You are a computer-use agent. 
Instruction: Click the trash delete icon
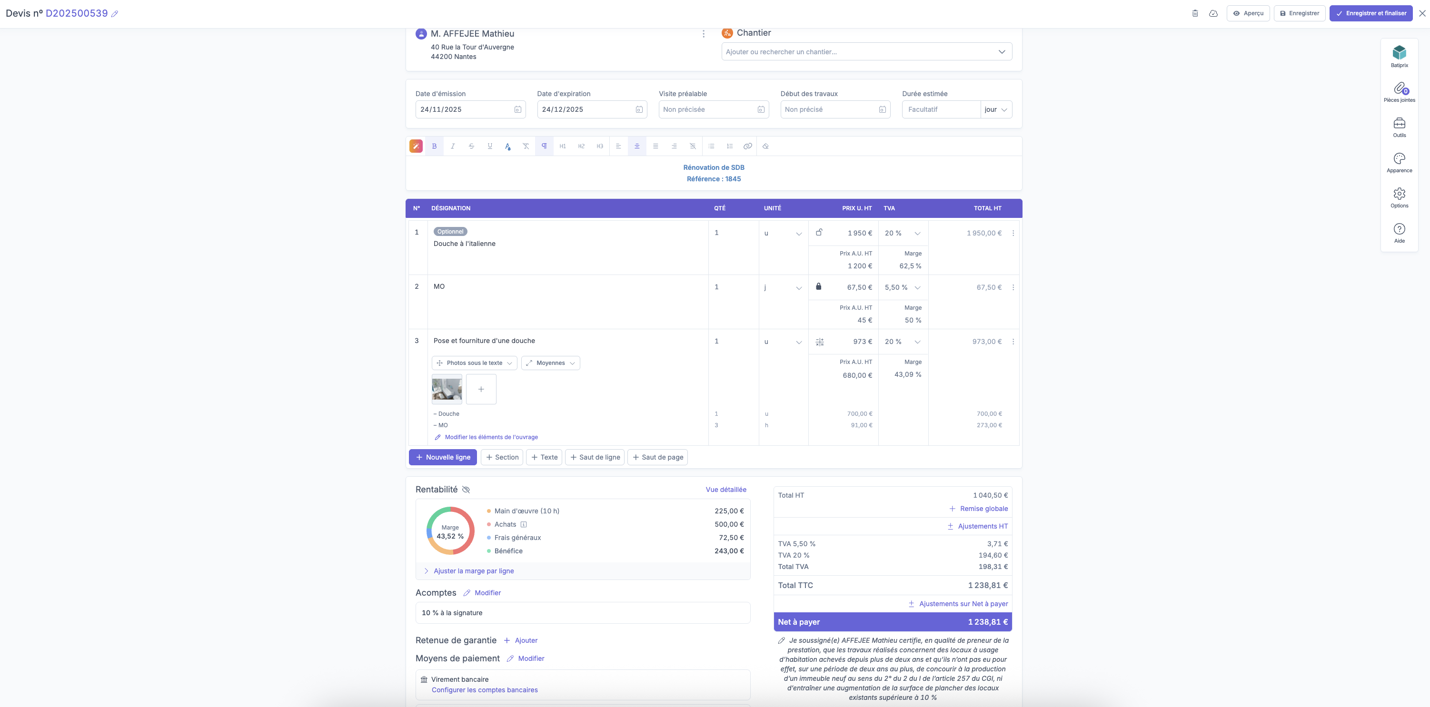pyautogui.click(x=1195, y=13)
